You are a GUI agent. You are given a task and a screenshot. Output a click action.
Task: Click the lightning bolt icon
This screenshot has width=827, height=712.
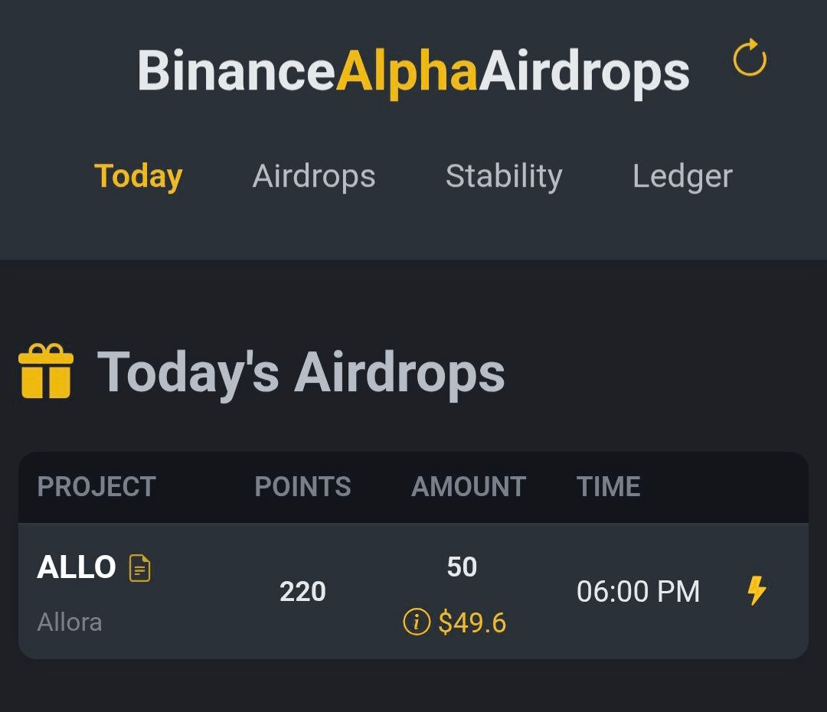click(757, 590)
